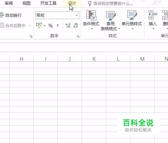Viewport: 168px width, 143px height.
Task: Click the 告诉我您想要做什么 search box
Action: click(113, 4)
